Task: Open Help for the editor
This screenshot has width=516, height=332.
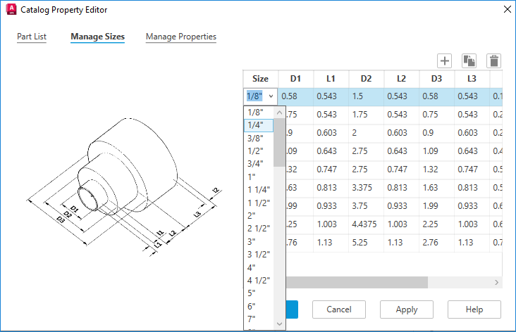Action: [x=474, y=309]
